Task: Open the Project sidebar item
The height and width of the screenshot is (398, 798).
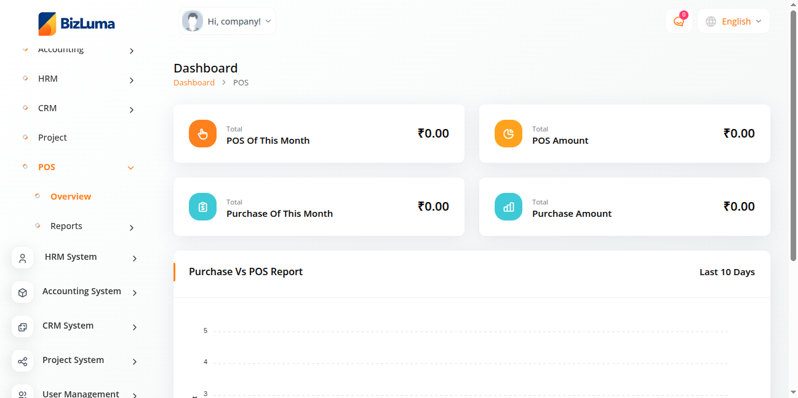Action: (52, 138)
